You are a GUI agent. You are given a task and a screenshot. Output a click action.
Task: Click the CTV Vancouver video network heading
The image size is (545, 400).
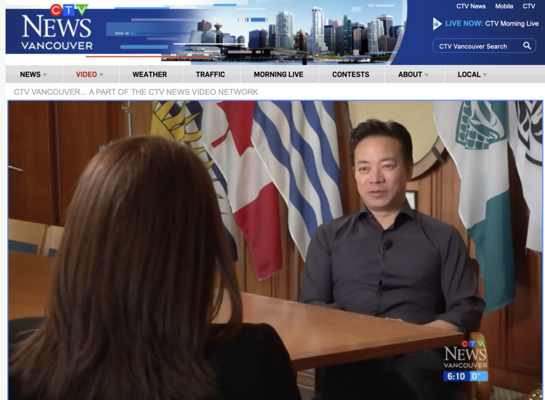click(136, 92)
